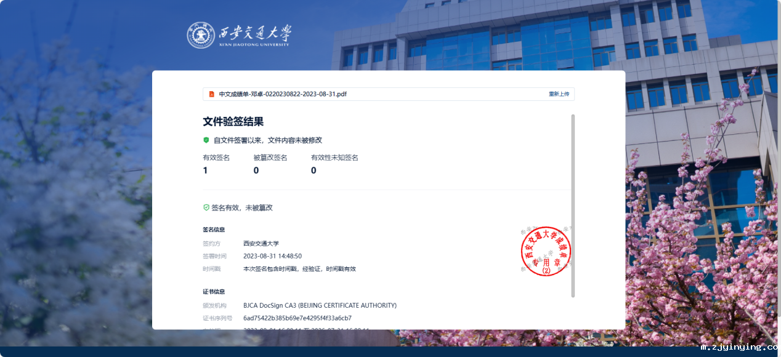The width and height of the screenshot is (781, 357).
Task: Click the 有效签名 count of 1
Action: (x=205, y=170)
